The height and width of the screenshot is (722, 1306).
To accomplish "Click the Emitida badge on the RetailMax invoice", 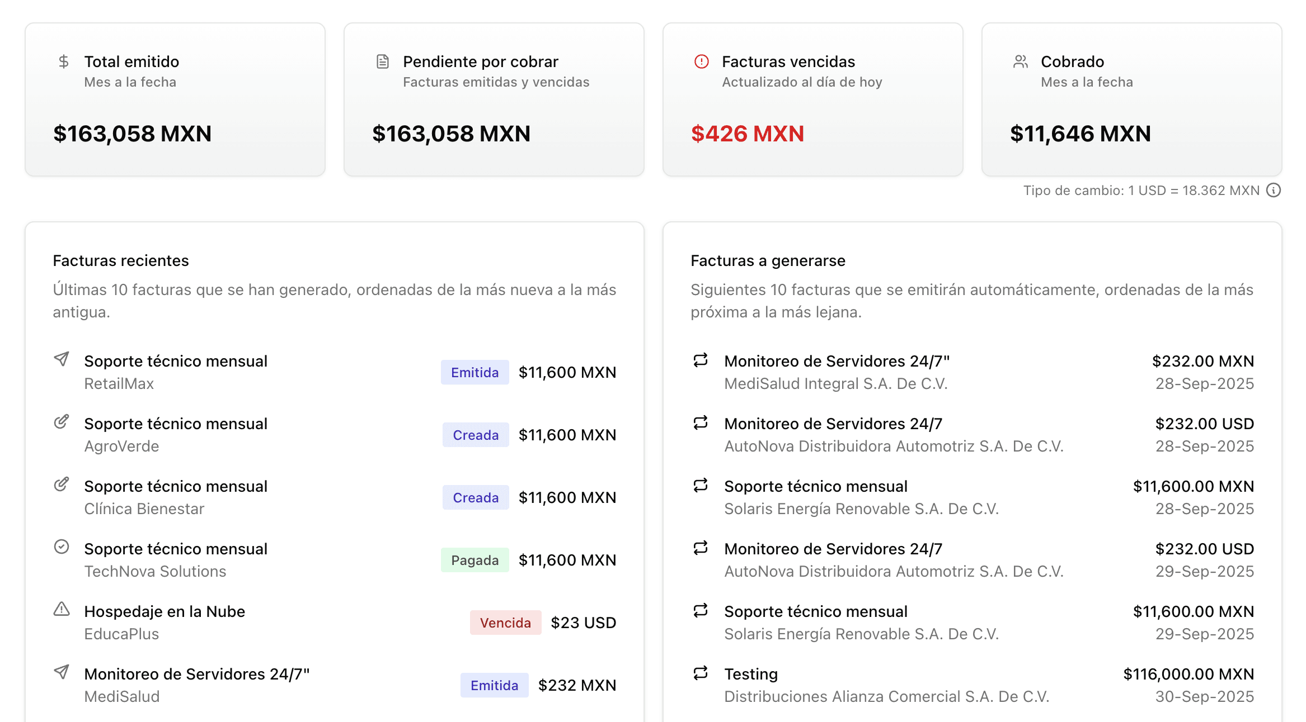I will 475,372.
